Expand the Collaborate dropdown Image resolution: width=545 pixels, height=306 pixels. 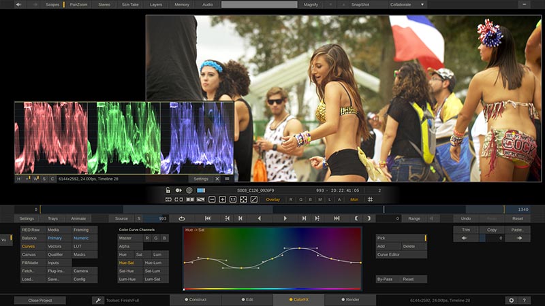407,4
